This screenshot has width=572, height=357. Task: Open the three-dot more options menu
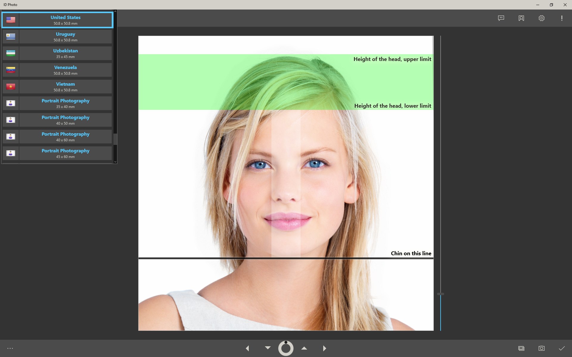pyautogui.click(x=10, y=348)
